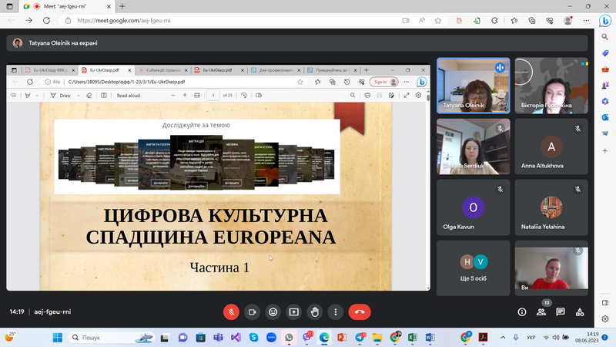This screenshot has height=347, width=616.
Task: Open the sidebar Tools briefcase icon
Action: click(605, 69)
